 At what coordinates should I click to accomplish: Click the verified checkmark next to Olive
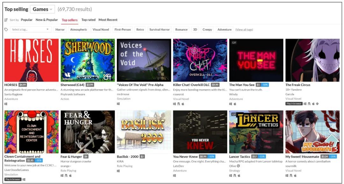[238, 166]
